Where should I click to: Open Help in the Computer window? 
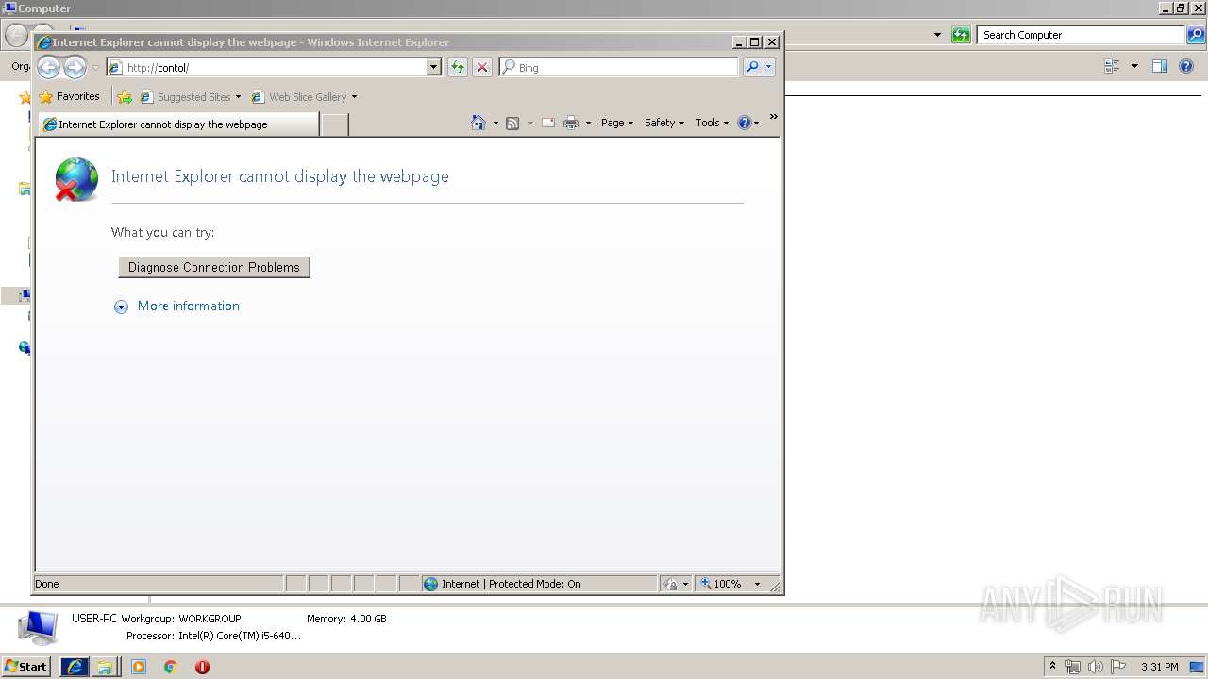coord(1187,66)
